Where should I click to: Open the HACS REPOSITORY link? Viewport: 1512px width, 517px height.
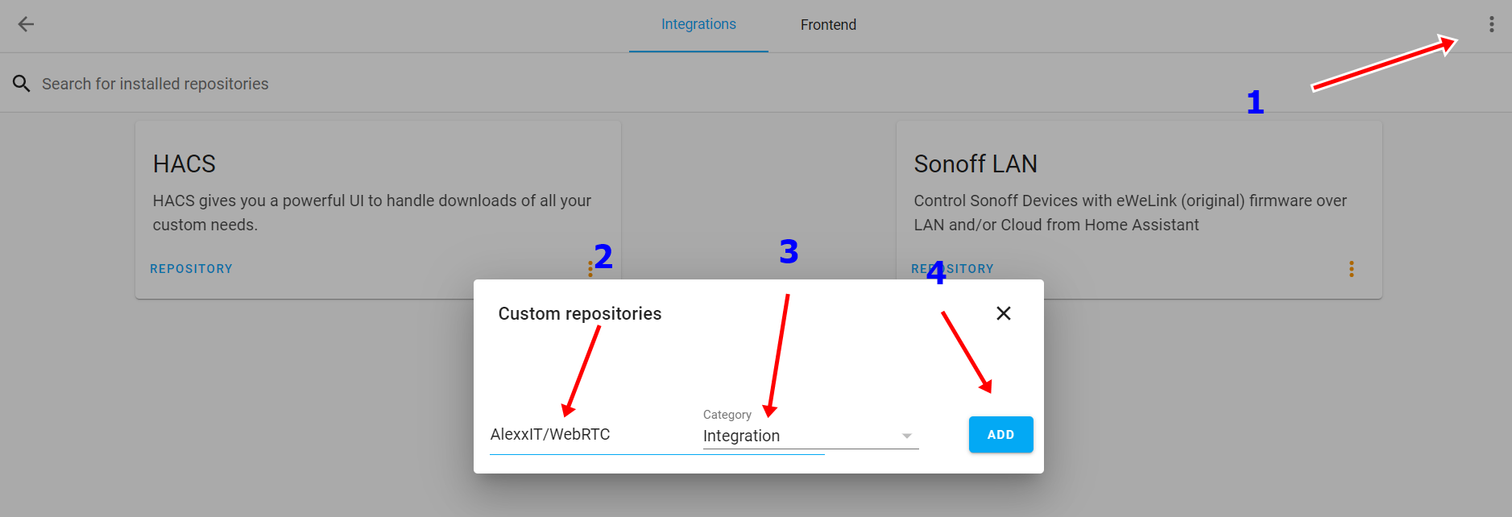click(x=191, y=269)
